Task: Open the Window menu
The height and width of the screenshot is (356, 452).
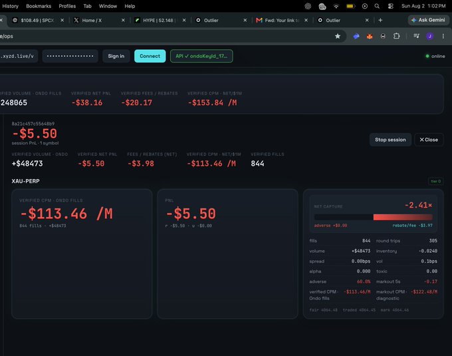Action: pyautogui.click(x=108, y=6)
